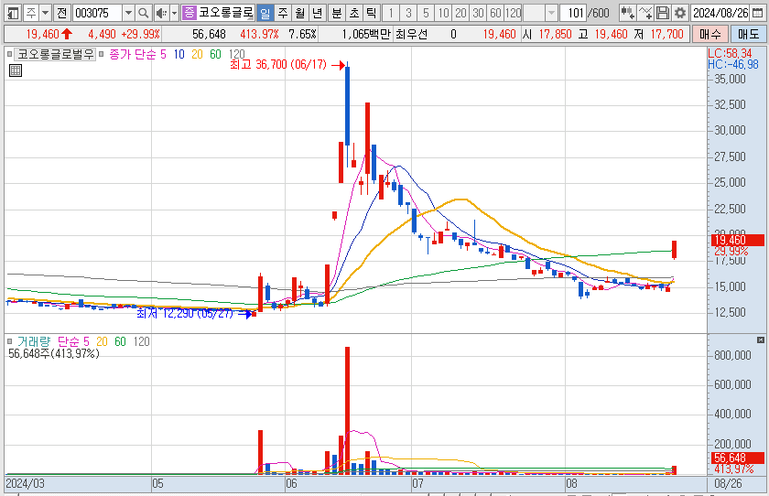Click the 최우선 label
The height and width of the screenshot is (496, 769).
point(411,34)
